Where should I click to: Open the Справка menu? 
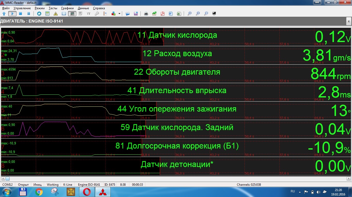(99, 8)
